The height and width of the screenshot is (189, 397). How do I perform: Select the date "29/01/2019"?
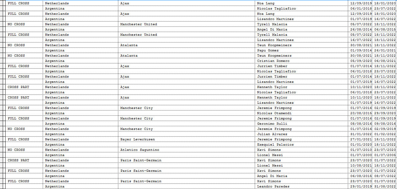(x=361, y=187)
